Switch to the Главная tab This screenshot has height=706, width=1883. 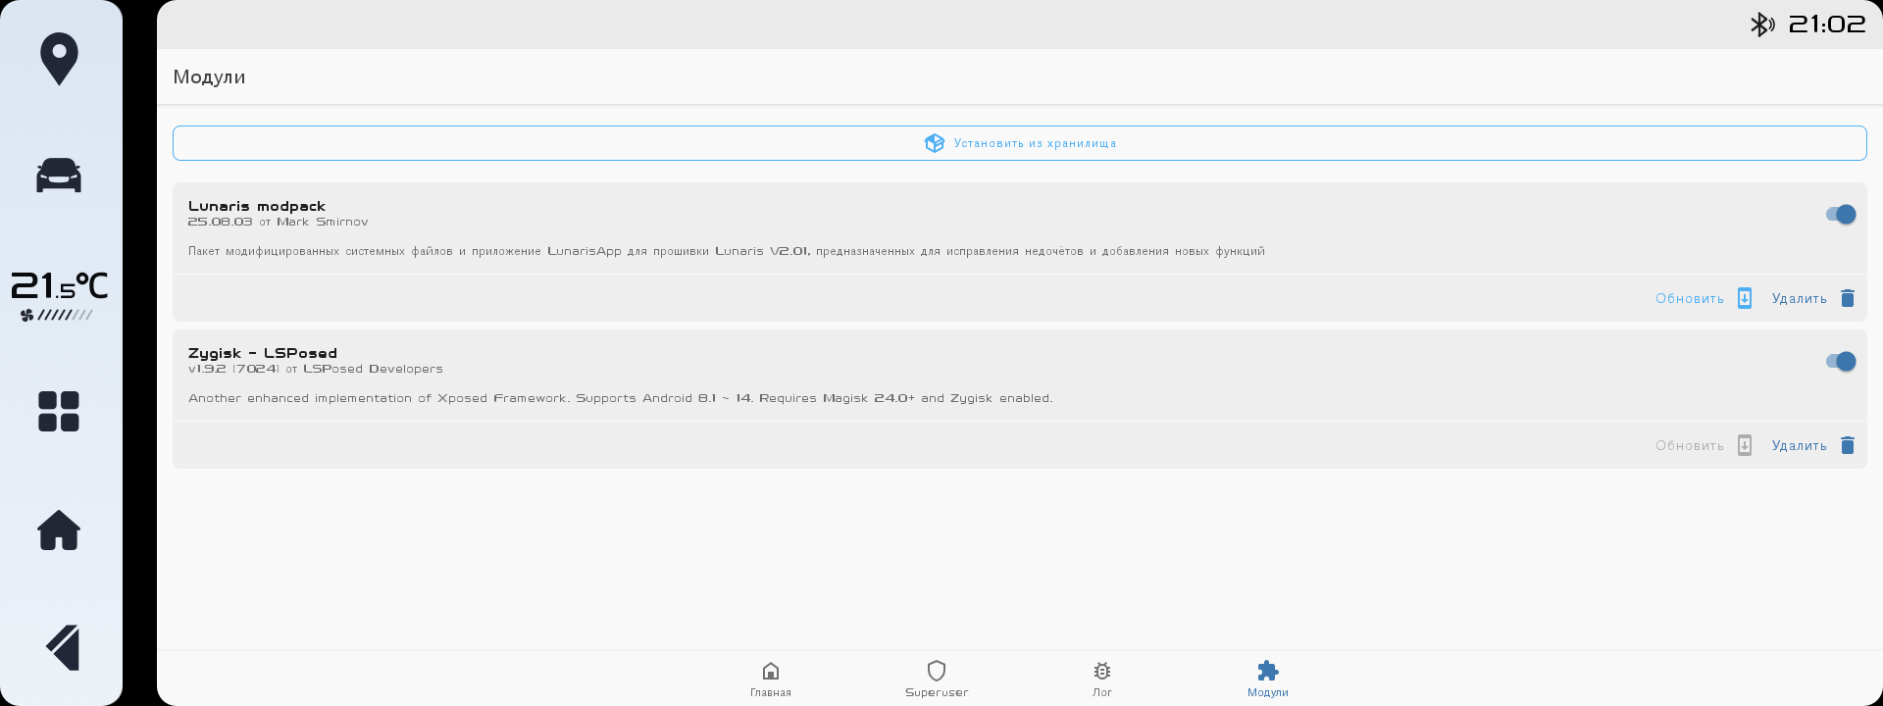click(x=771, y=679)
